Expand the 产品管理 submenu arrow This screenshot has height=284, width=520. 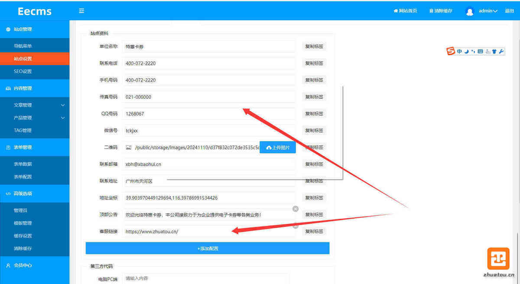pos(63,118)
